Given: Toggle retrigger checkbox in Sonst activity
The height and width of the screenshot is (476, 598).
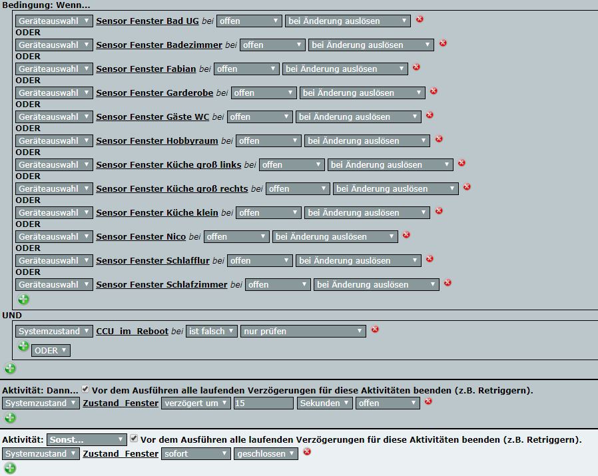Looking at the screenshot, I should pyautogui.click(x=134, y=439).
